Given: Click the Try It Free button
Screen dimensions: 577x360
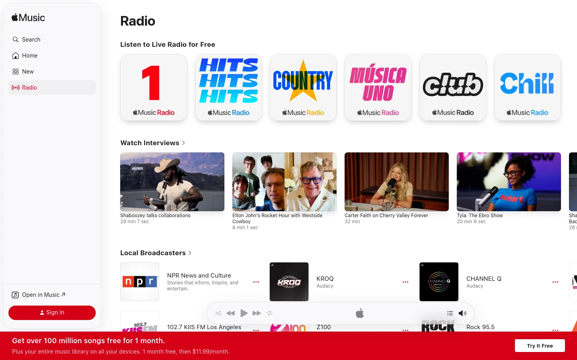Looking at the screenshot, I should [540, 346].
